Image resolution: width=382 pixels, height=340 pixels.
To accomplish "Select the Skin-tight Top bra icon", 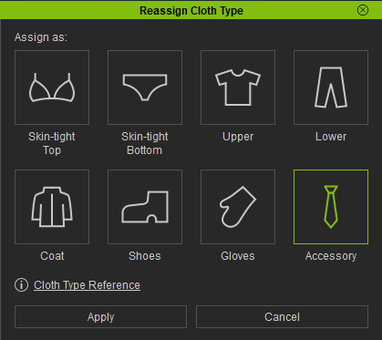I will pyautogui.click(x=52, y=88).
